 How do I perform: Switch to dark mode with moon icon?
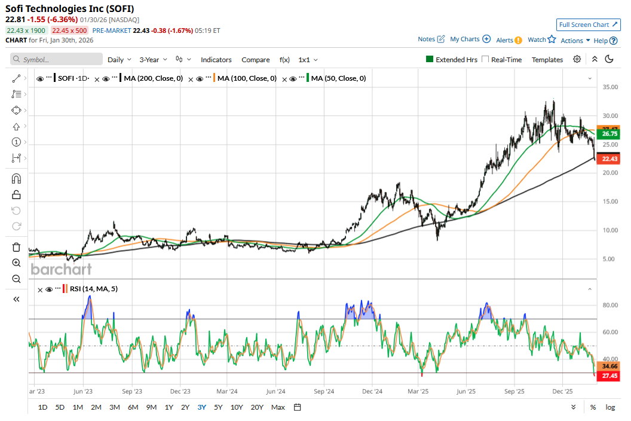tap(609, 59)
